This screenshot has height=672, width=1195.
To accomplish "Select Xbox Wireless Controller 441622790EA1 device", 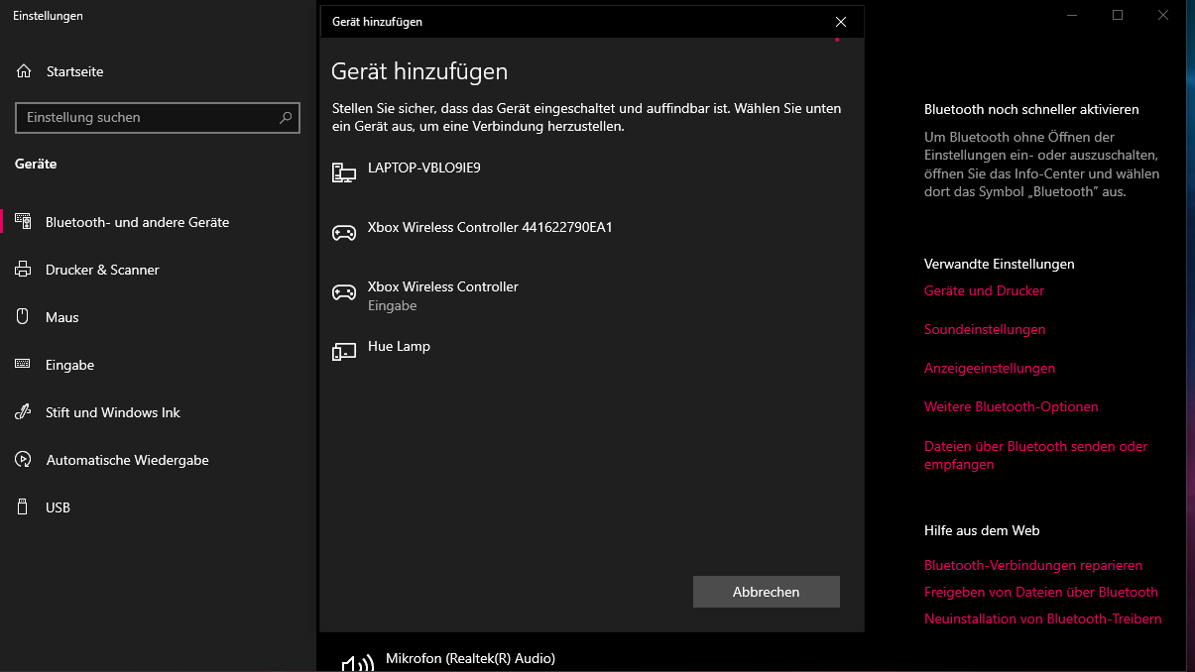I will point(592,233).
